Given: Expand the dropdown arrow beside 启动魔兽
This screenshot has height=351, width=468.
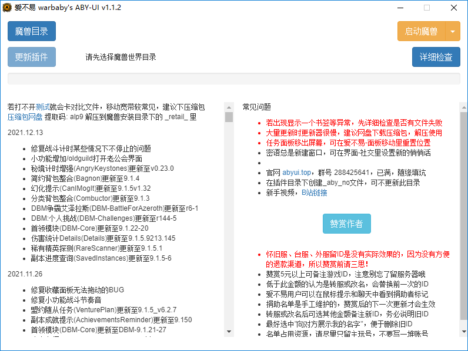Looking at the screenshot, I should click(453, 31).
